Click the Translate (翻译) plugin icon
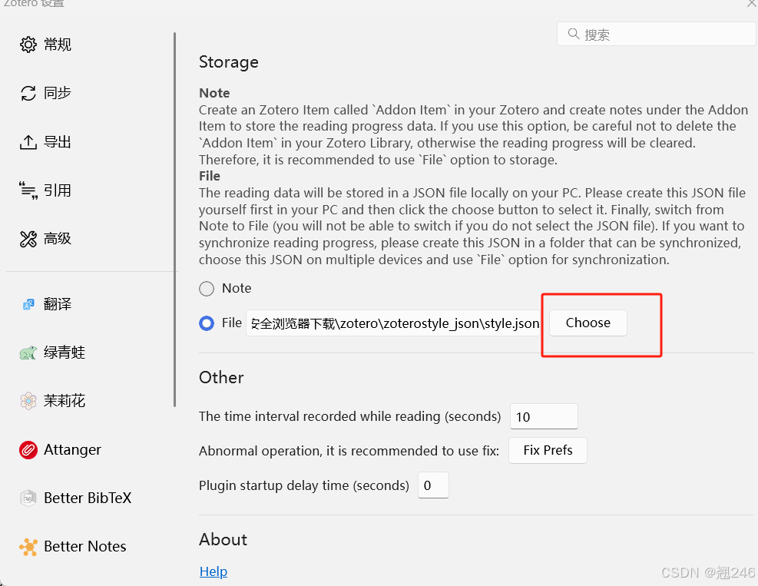This screenshot has width=758, height=586. [28, 304]
